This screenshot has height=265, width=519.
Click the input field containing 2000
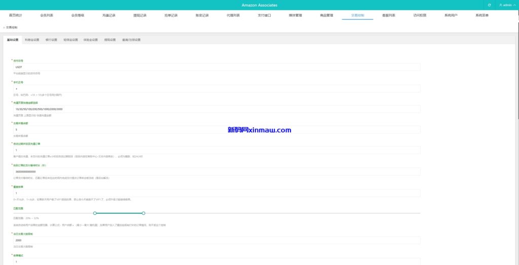pos(216,241)
